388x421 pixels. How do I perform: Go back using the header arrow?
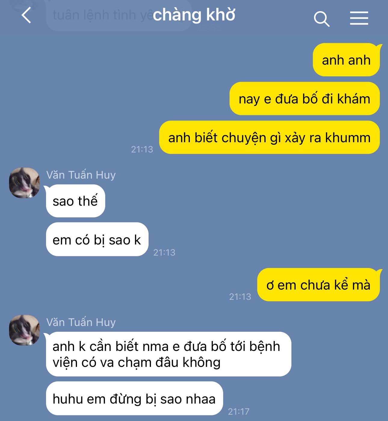tap(26, 16)
